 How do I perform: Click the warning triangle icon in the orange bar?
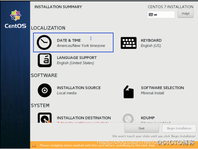pos(34,145)
